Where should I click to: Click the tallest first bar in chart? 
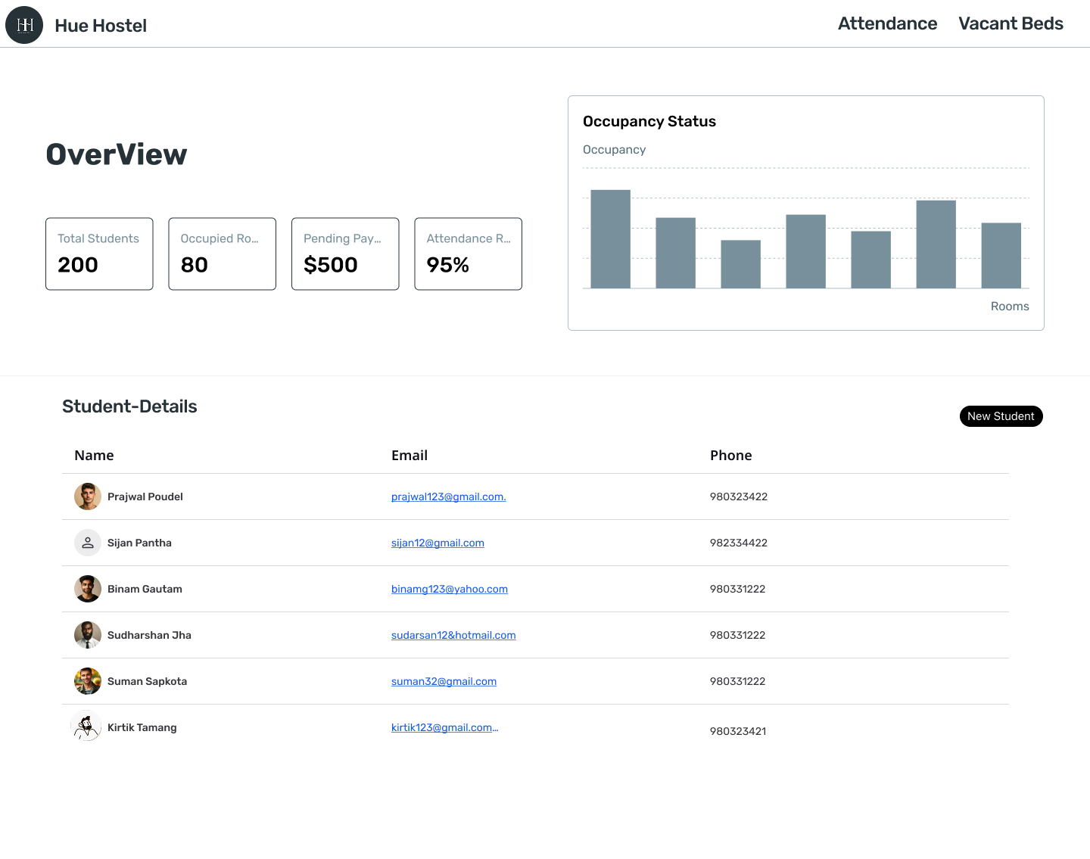tap(610, 239)
